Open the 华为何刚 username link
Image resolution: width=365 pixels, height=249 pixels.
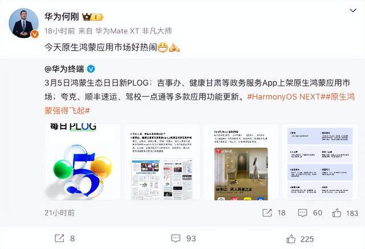coord(62,17)
